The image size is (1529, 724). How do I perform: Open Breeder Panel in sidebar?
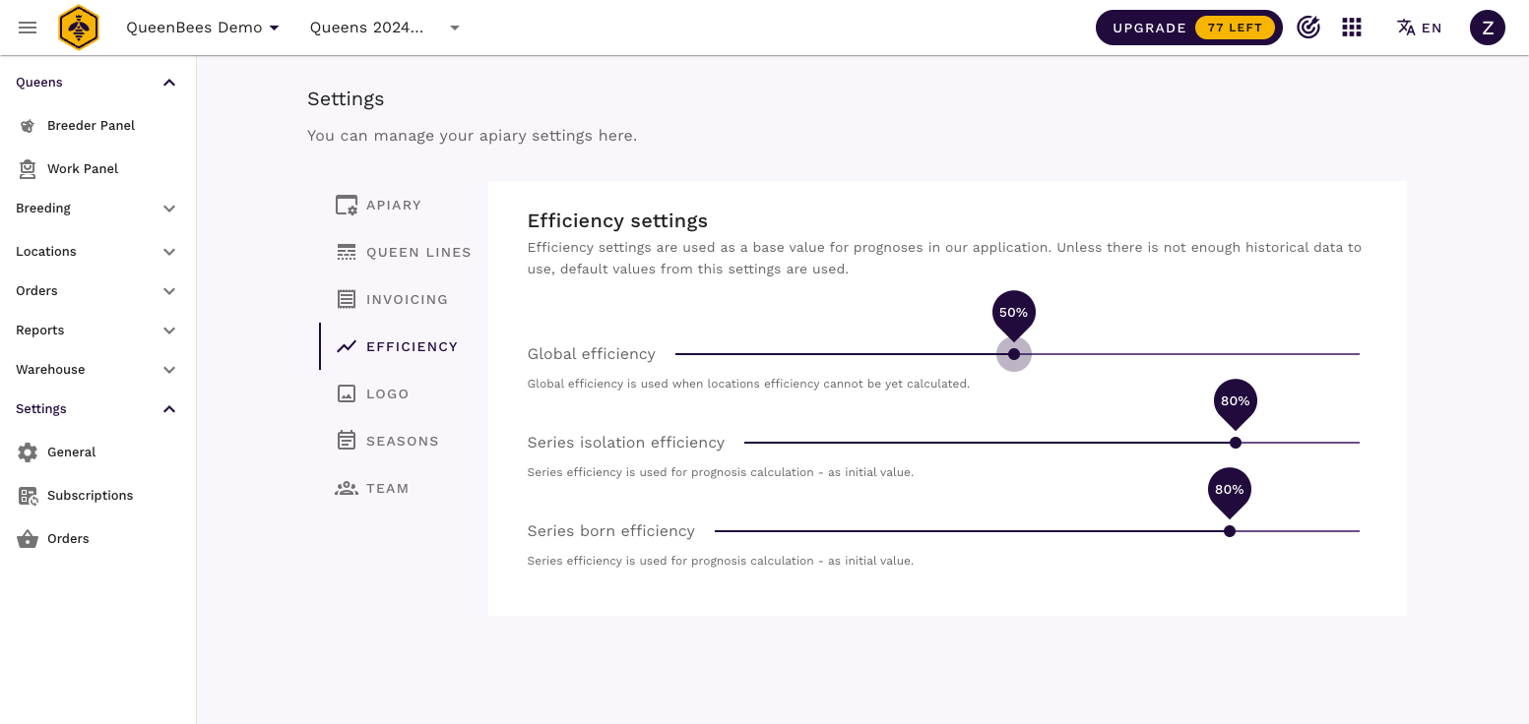91,126
